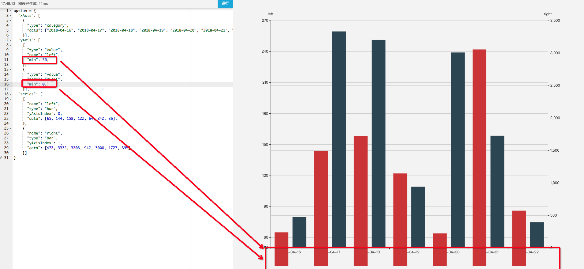Viewport: 584px width, 269px height.
Task: Click line number 30 in the gutter
Action: [x=6, y=153]
